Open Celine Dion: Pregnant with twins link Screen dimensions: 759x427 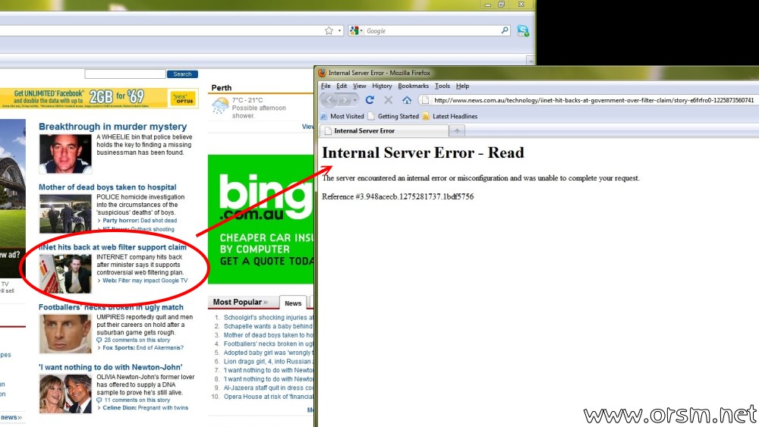point(145,407)
